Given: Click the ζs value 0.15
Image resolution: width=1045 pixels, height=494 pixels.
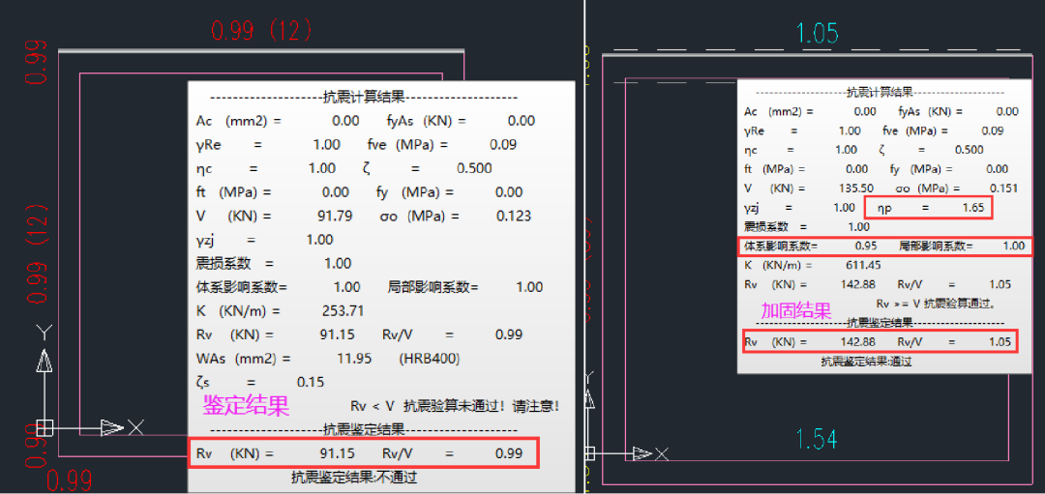Looking at the screenshot, I should 310,382.
